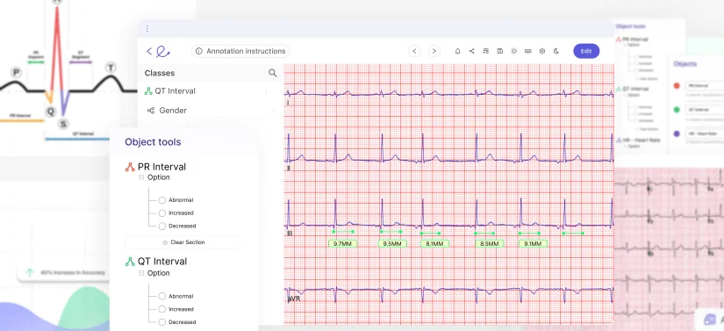
Task: Collapse the PR Interval Option node
Action: click(x=141, y=177)
